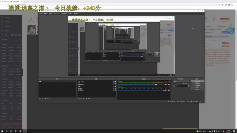
Task: Add a new source in OBS Sources panel
Action: click(79, 99)
